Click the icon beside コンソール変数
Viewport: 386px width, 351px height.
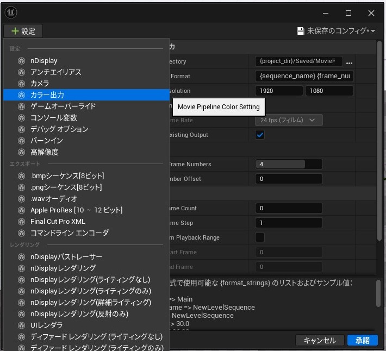[x=22, y=118]
